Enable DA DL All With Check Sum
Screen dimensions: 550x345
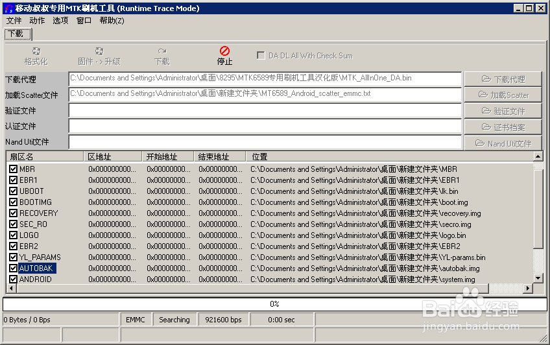261,55
